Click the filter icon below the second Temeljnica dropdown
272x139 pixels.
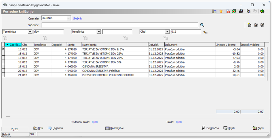pyautogui.click(x=85, y=38)
